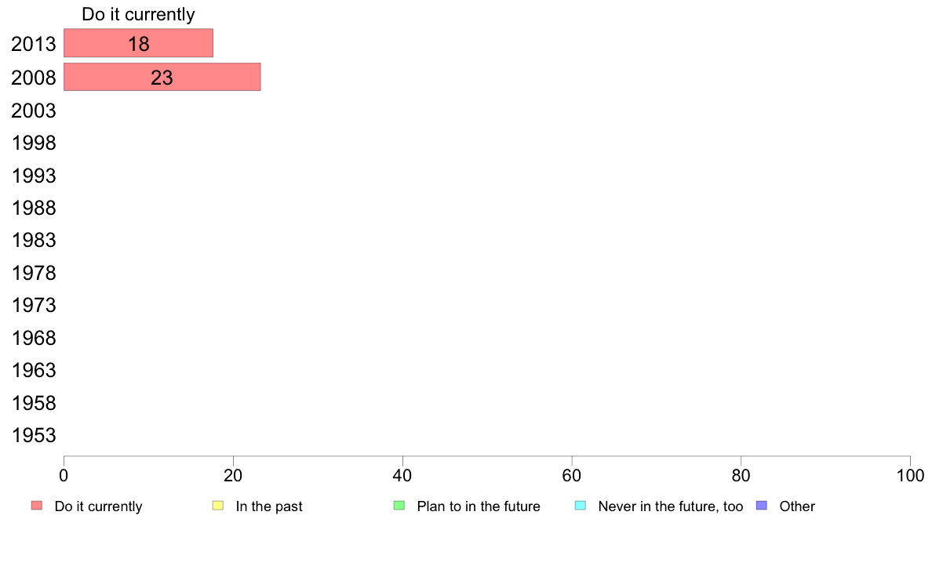Click the 2008 year label

[33, 78]
